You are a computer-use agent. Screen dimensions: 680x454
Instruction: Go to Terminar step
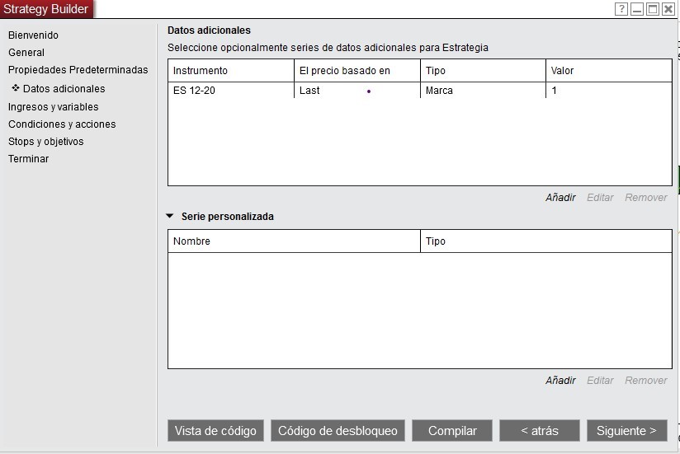point(28,159)
